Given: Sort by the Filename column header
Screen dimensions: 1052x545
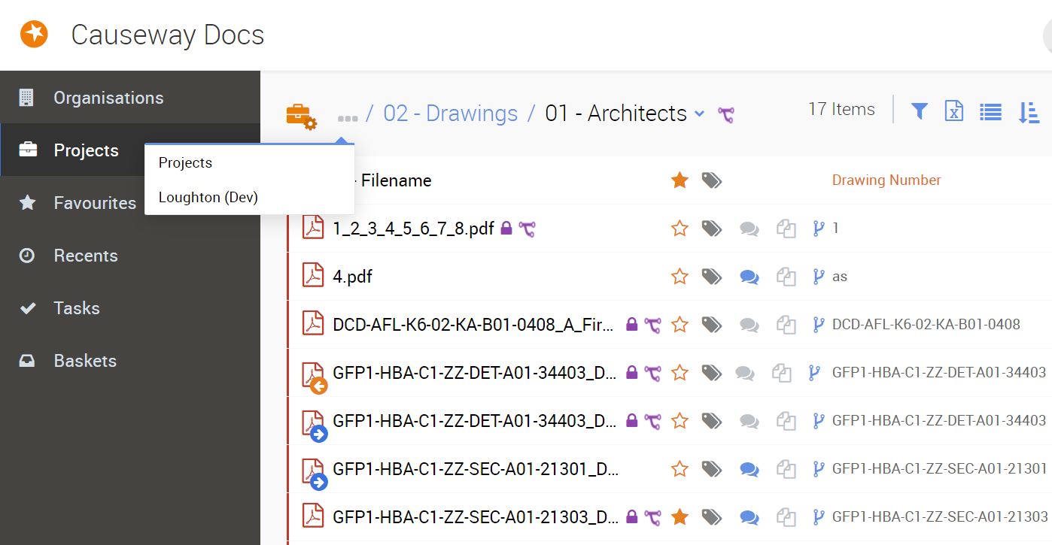Looking at the screenshot, I should pos(396,180).
